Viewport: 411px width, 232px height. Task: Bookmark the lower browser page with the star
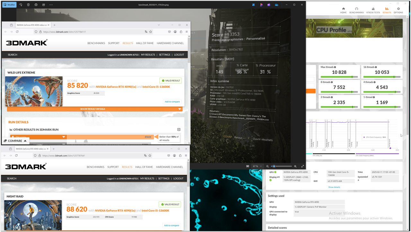[150, 156]
